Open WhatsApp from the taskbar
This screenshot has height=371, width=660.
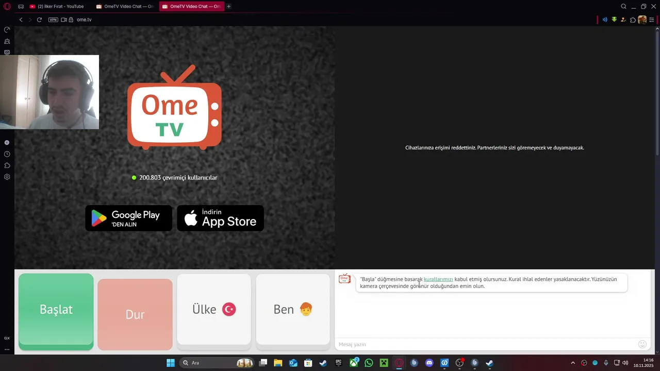click(369, 363)
